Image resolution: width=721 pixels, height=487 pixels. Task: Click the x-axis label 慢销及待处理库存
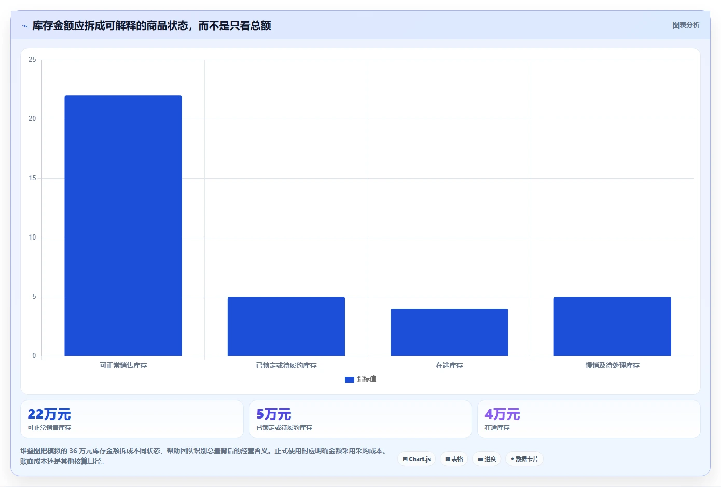pos(613,365)
